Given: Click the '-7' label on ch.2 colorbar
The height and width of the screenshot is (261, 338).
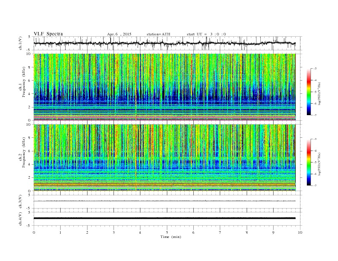Looking at the screenshot, I should click(x=315, y=186).
